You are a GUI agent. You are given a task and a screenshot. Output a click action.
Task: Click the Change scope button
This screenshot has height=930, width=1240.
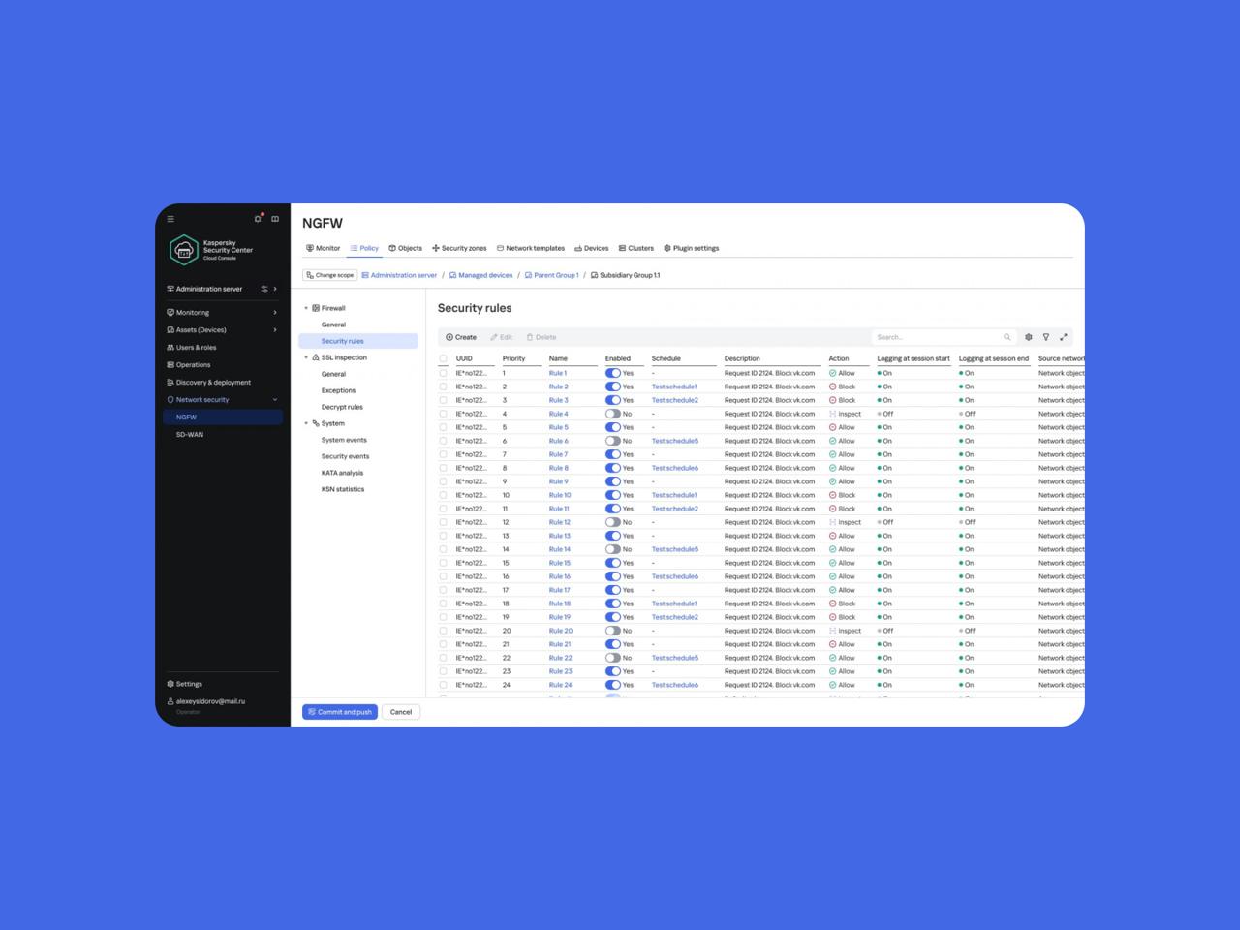coord(329,275)
